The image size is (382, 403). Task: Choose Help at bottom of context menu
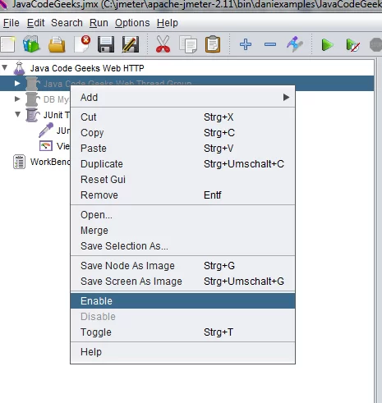pyautogui.click(x=182, y=352)
